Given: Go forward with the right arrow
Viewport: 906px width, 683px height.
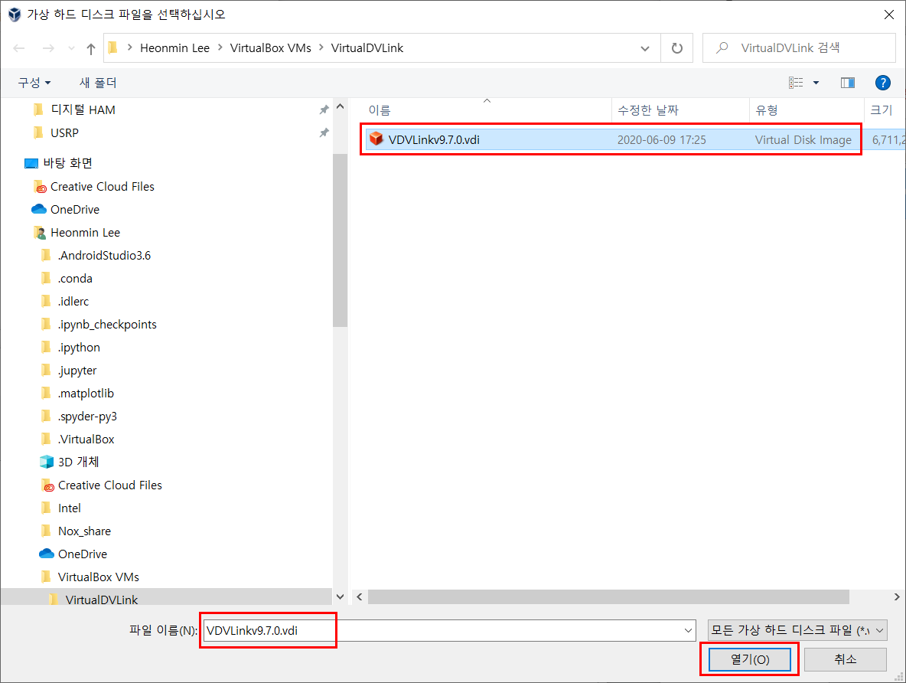Looking at the screenshot, I should (48, 48).
